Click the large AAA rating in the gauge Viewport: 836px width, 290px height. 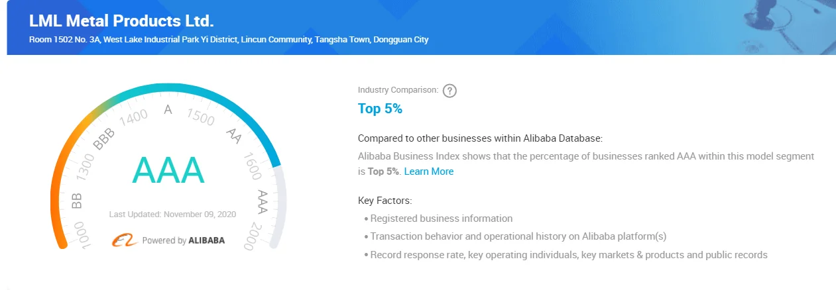pyautogui.click(x=168, y=170)
